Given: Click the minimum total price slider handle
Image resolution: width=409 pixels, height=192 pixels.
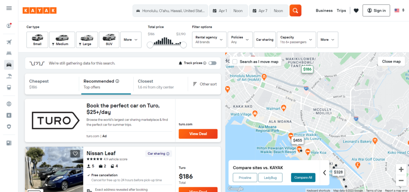Looking at the screenshot, I should pos(150,45).
